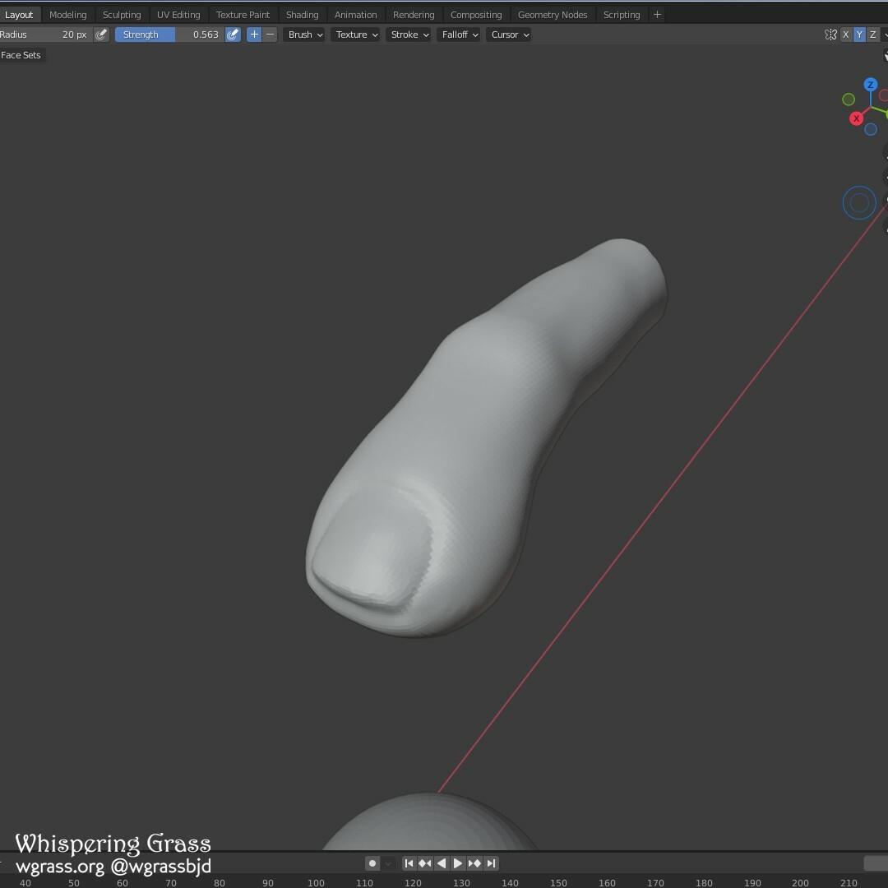
Task: Switch to the Sculpting workspace tab
Action: point(122,15)
